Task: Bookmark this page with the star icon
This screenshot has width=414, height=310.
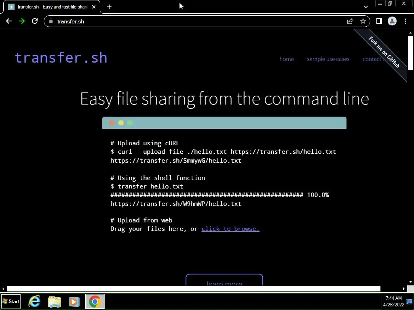Action: pos(363,21)
